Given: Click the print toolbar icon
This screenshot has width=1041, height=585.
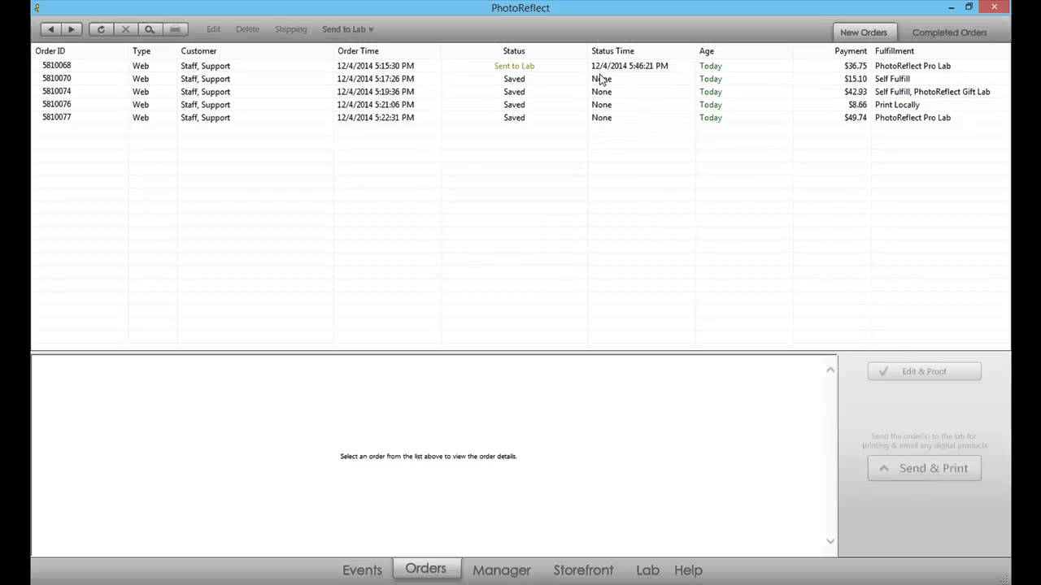Looking at the screenshot, I should (x=175, y=29).
